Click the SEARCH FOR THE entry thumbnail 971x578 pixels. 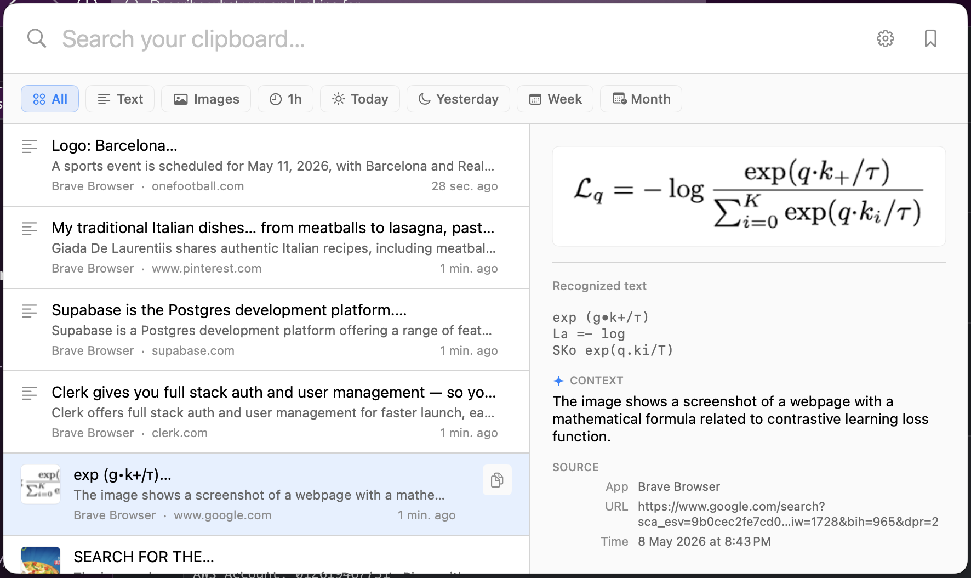41,560
